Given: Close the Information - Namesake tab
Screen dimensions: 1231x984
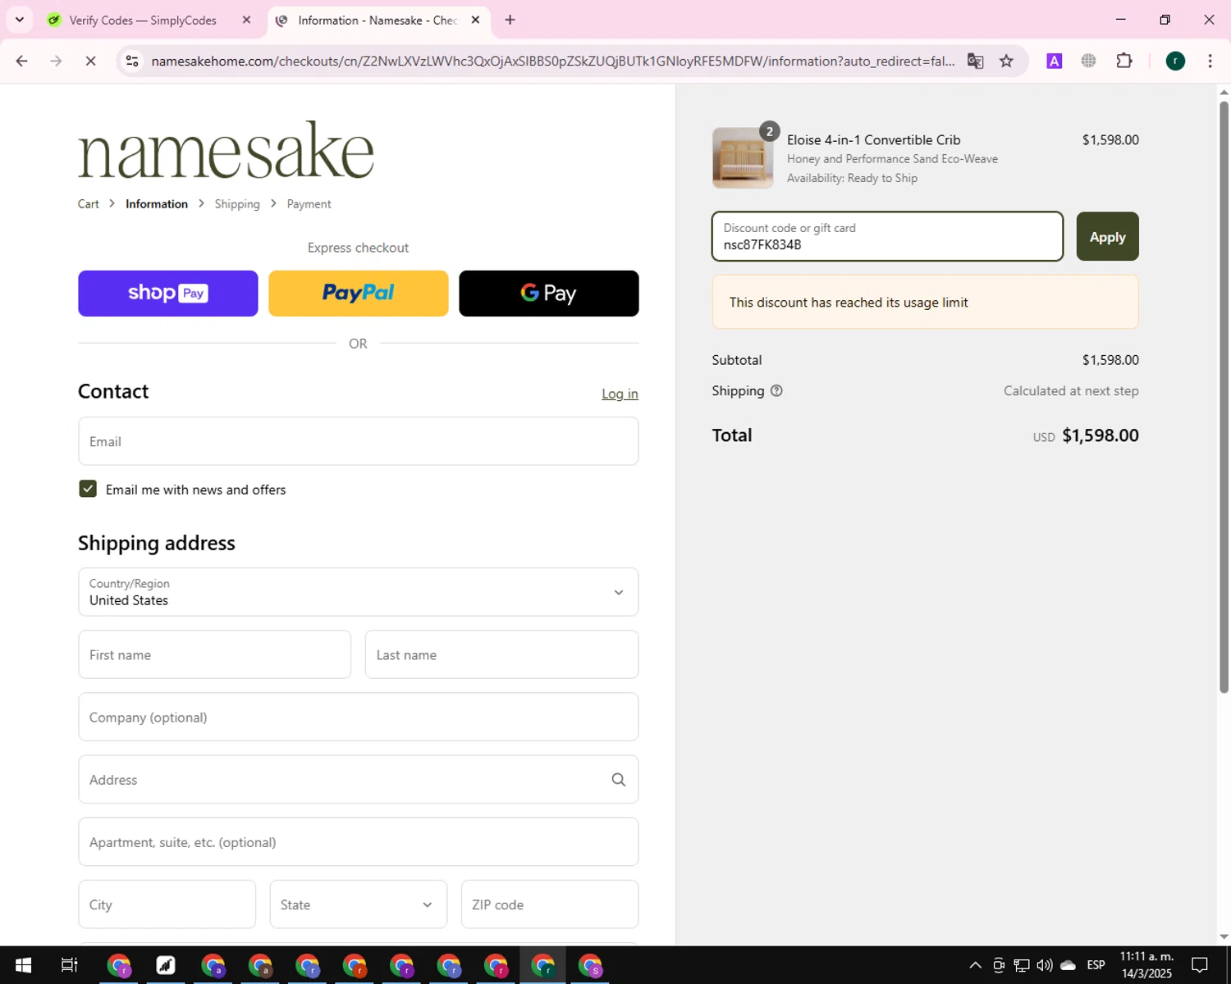Looking at the screenshot, I should tap(475, 20).
